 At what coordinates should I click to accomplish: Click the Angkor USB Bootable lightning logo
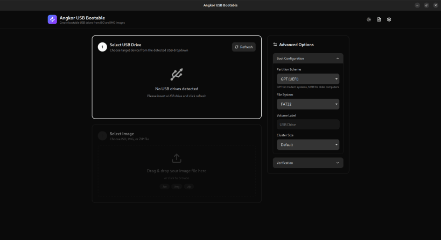point(52,19)
